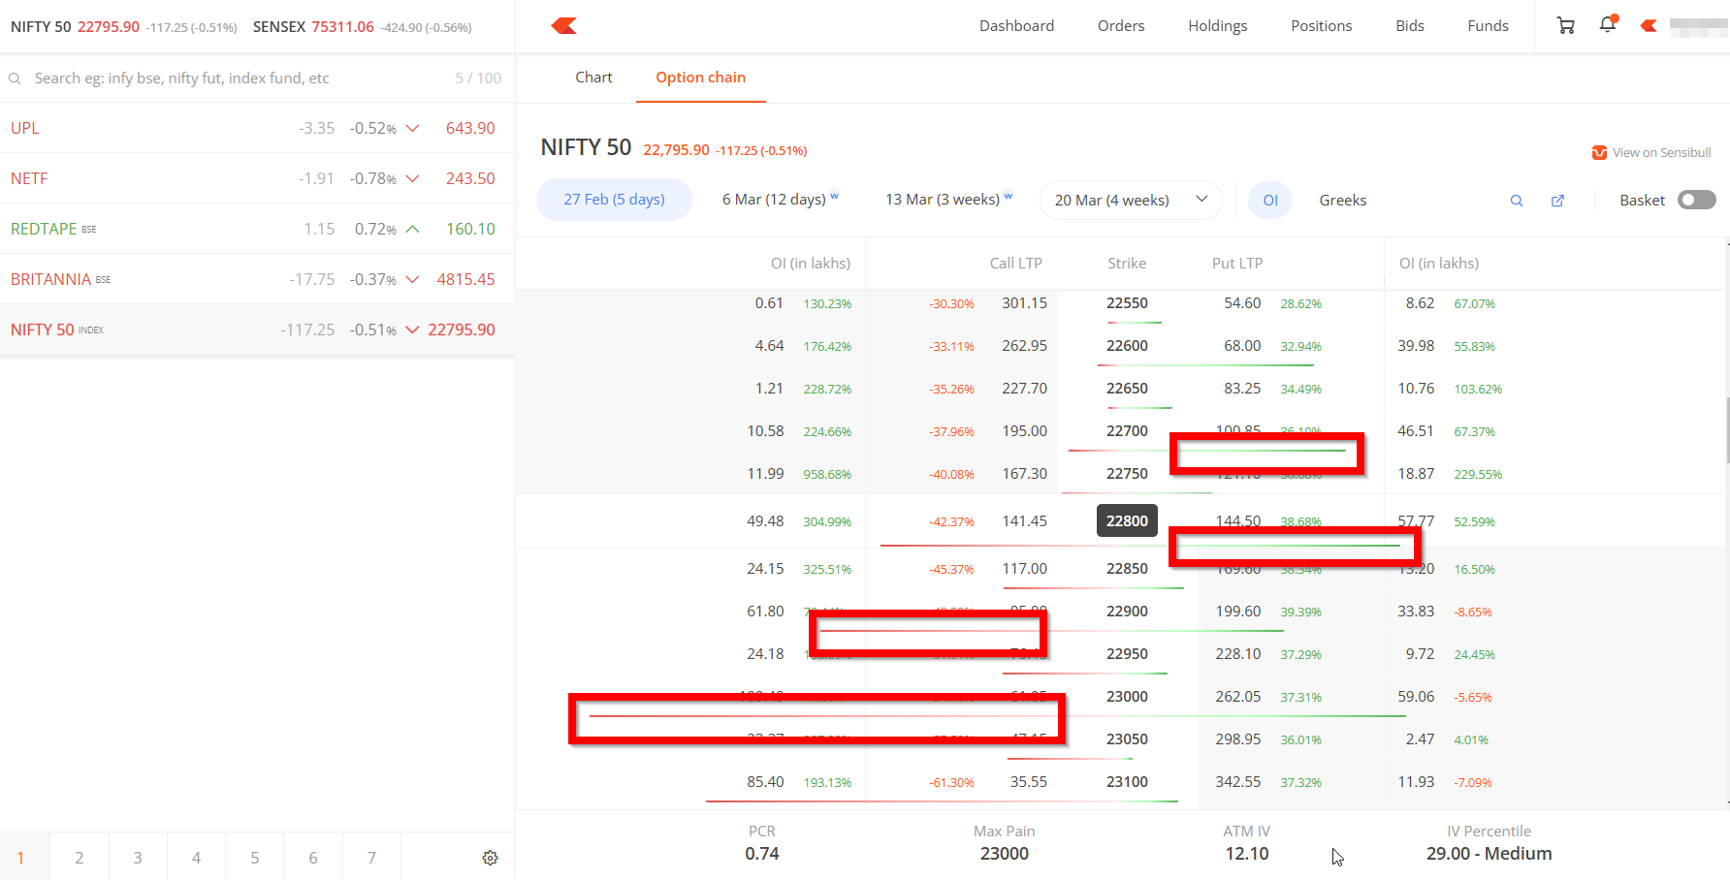The width and height of the screenshot is (1730, 880).
Task: Focus the watchlist search field
Action: click(242, 79)
